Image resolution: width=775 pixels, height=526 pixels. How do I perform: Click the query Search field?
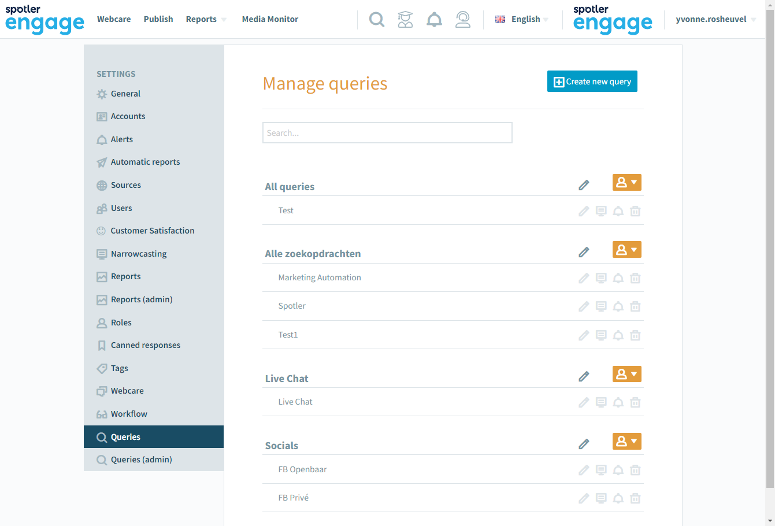(x=387, y=132)
